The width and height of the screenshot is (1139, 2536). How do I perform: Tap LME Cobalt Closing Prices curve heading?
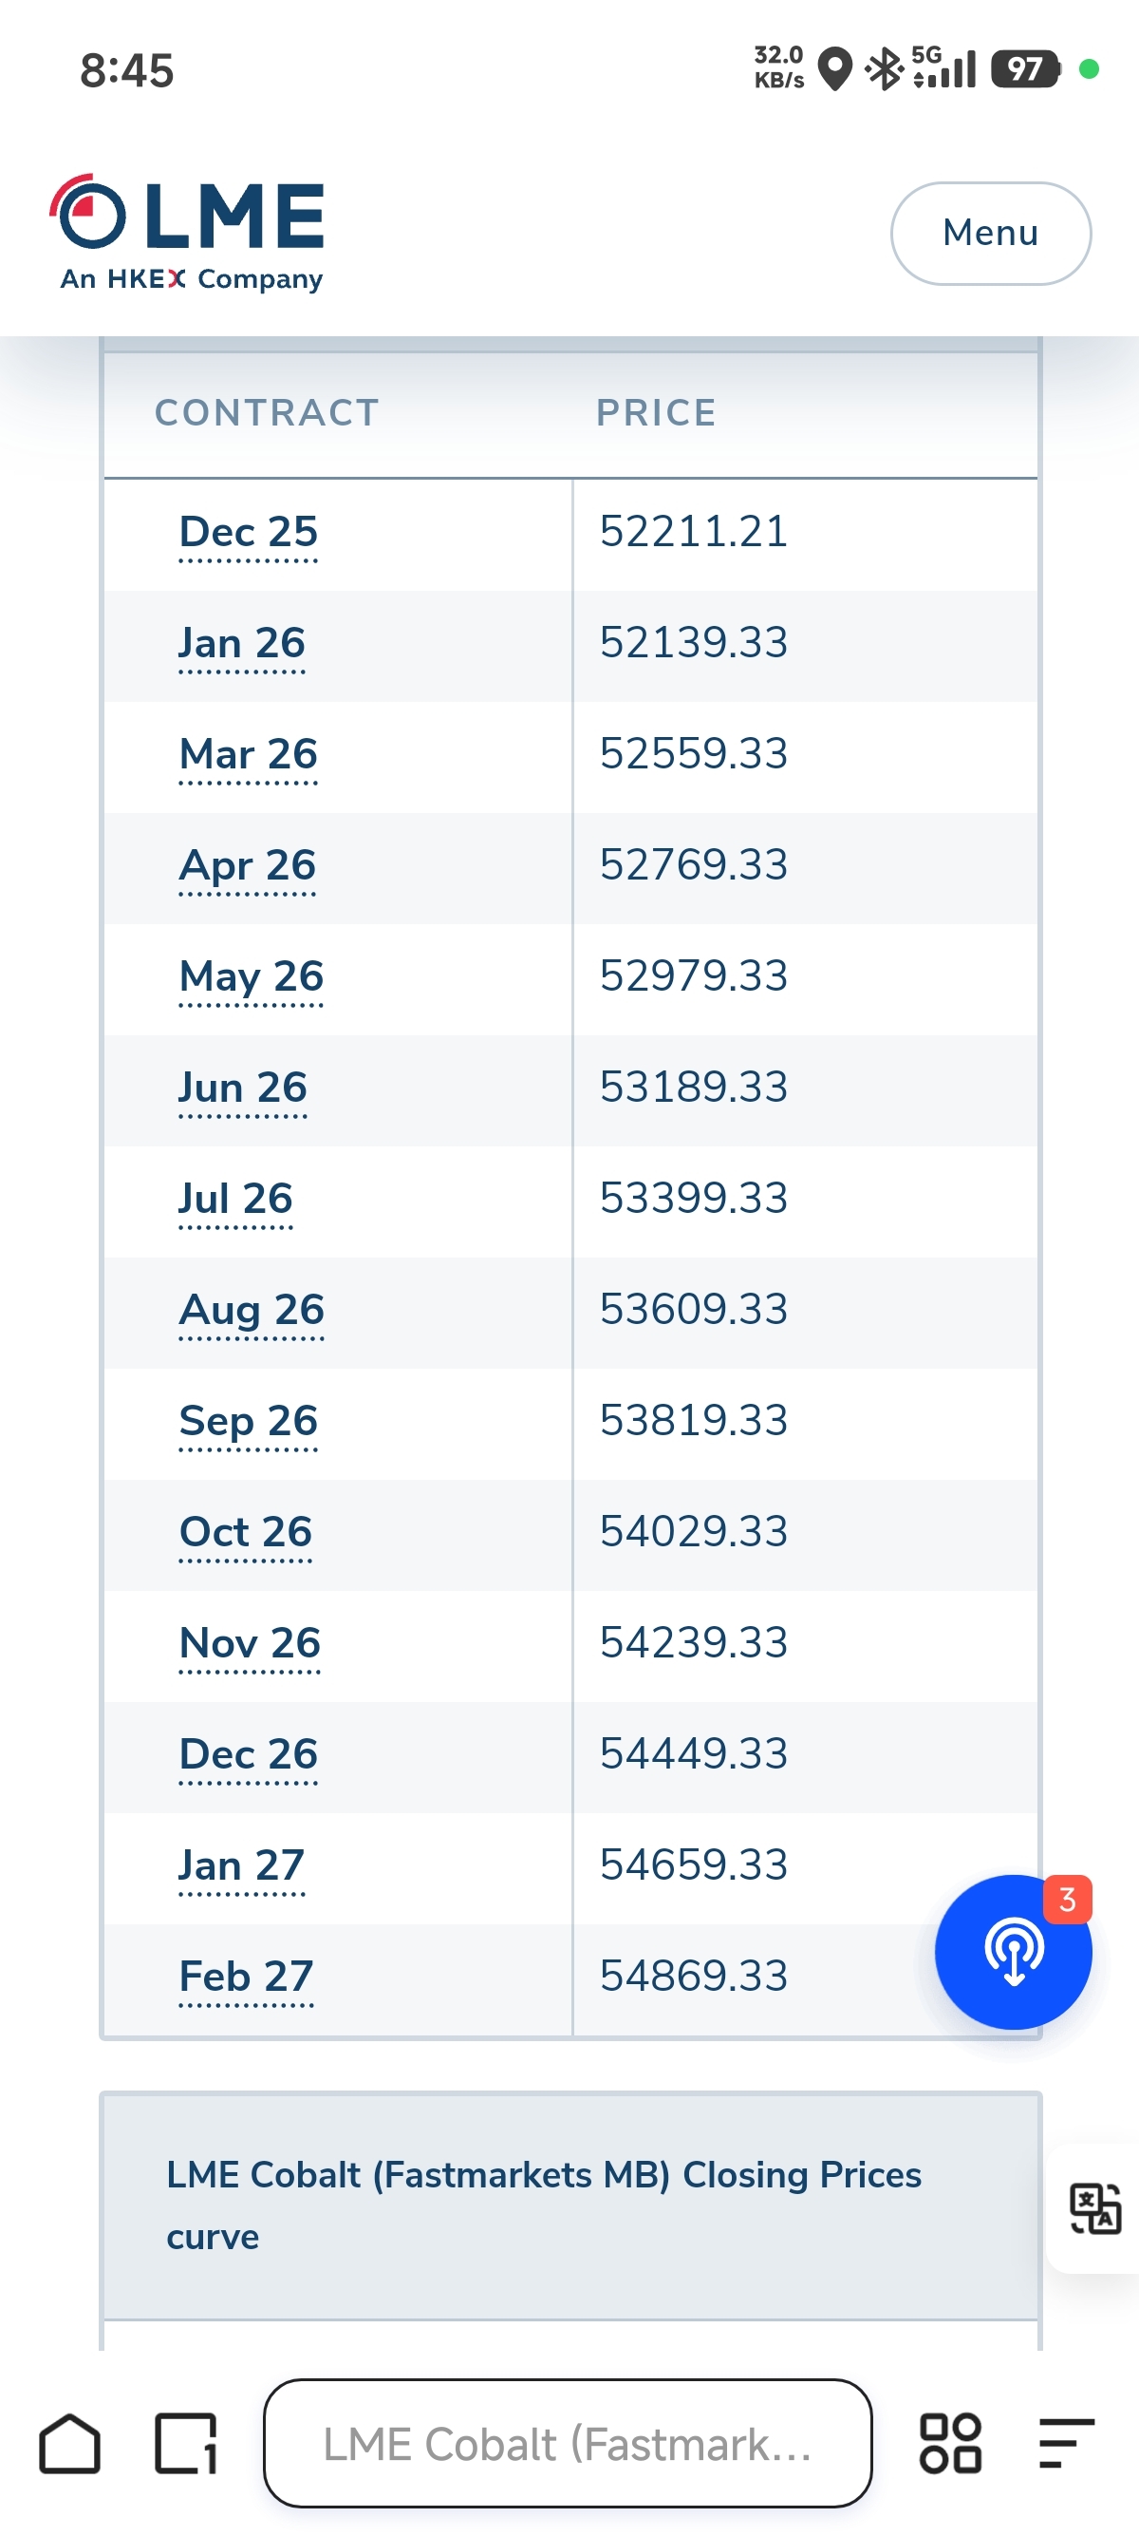pyautogui.click(x=543, y=2204)
